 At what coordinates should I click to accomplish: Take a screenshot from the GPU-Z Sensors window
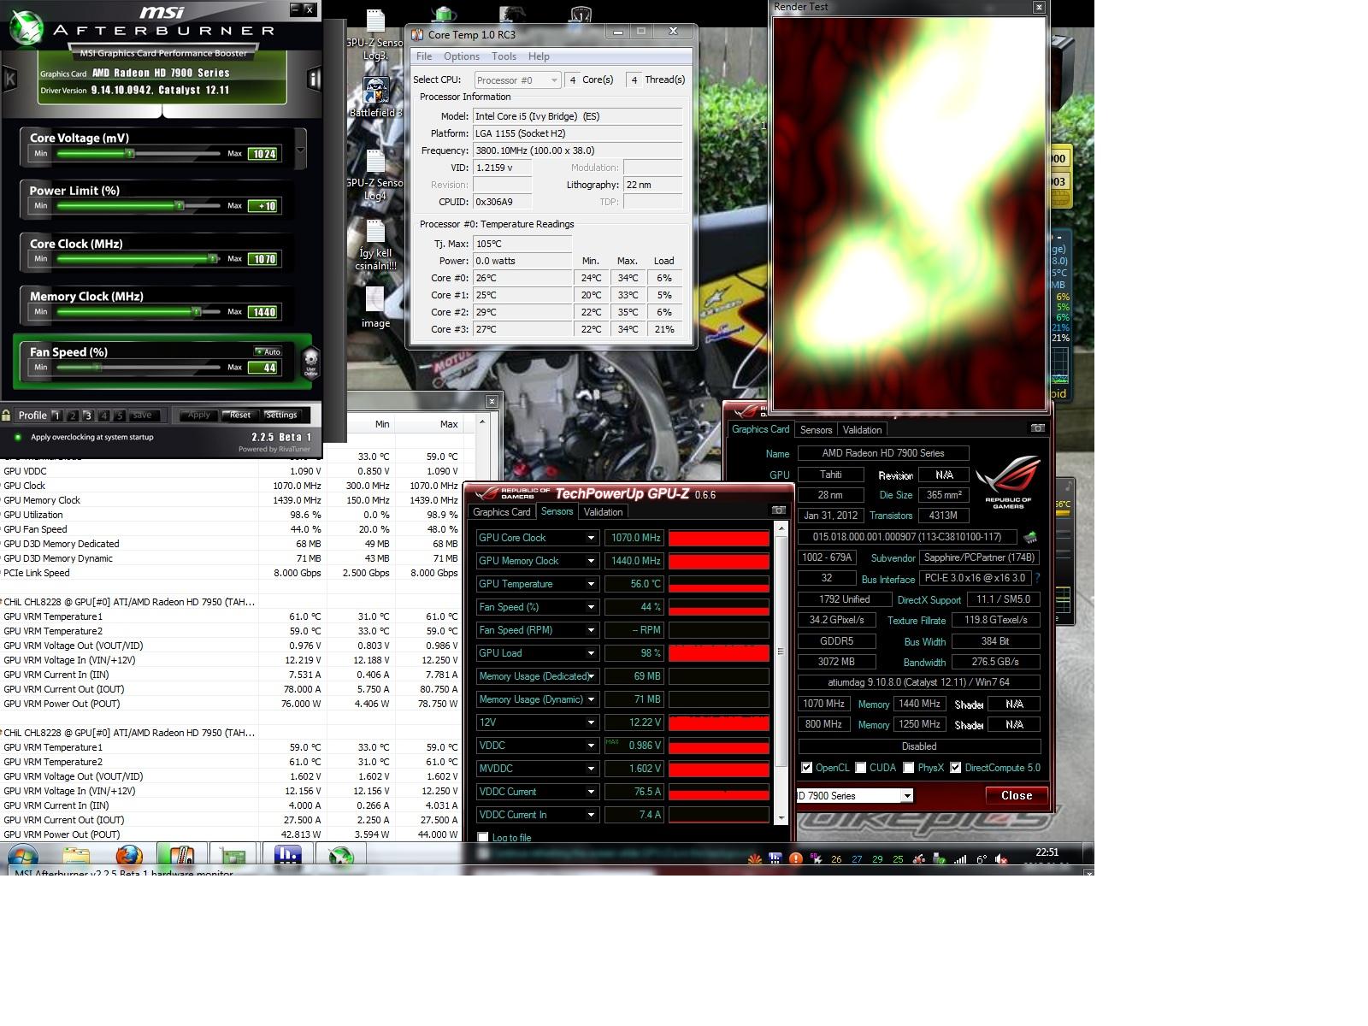point(778,510)
